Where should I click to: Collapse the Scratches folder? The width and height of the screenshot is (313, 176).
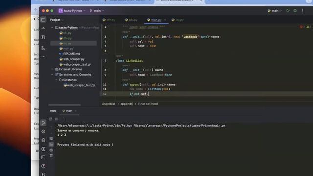[57, 80]
